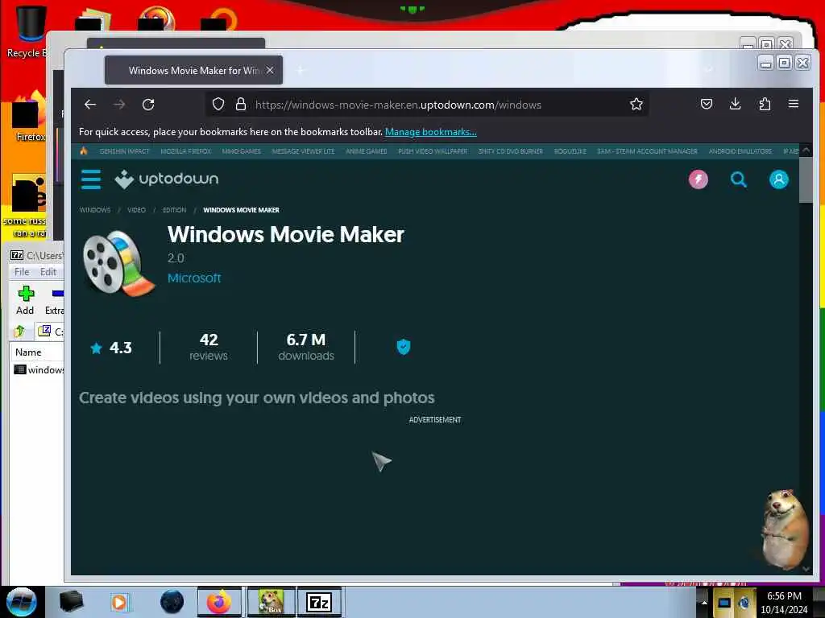This screenshot has width=825, height=618.
Task: Open SAM - Steam Account Manager link
Action: (647, 151)
